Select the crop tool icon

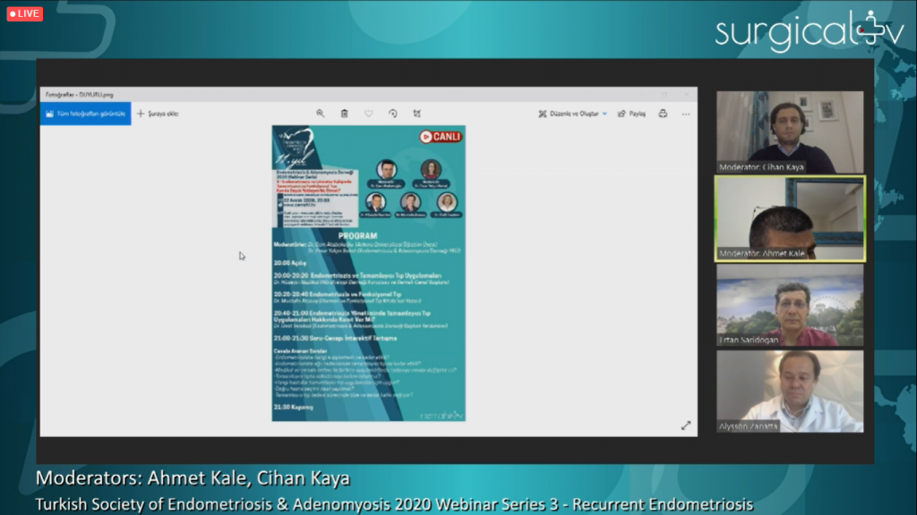click(416, 114)
